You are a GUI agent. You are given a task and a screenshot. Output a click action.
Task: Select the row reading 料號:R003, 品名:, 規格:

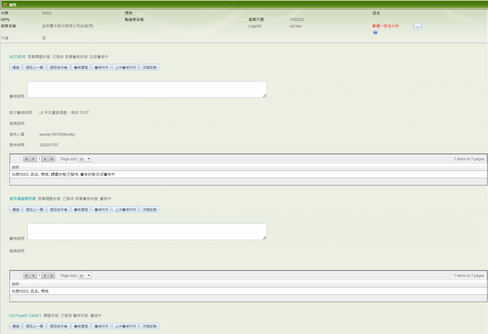pyautogui.click(x=248, y=291)
